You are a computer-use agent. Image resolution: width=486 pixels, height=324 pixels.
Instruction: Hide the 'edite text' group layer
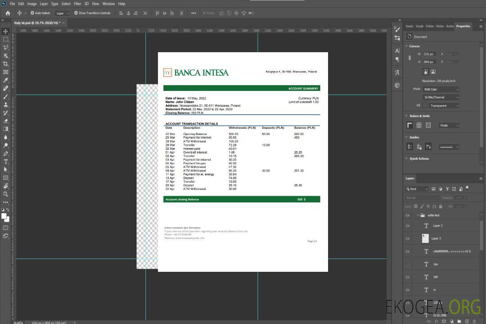[x=408, y=216]
